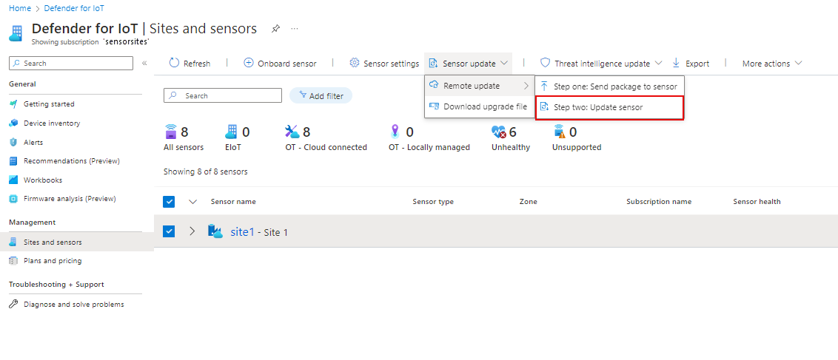
Task: Uncheck the site1 row checkbox
Action: pos(169,231)
